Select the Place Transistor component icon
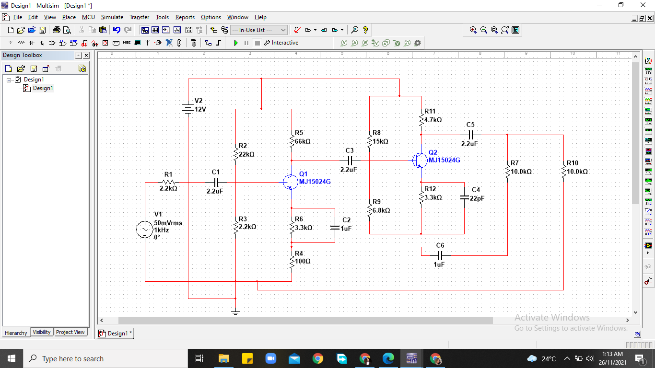 pyautogui.click(x=42, y=43)
